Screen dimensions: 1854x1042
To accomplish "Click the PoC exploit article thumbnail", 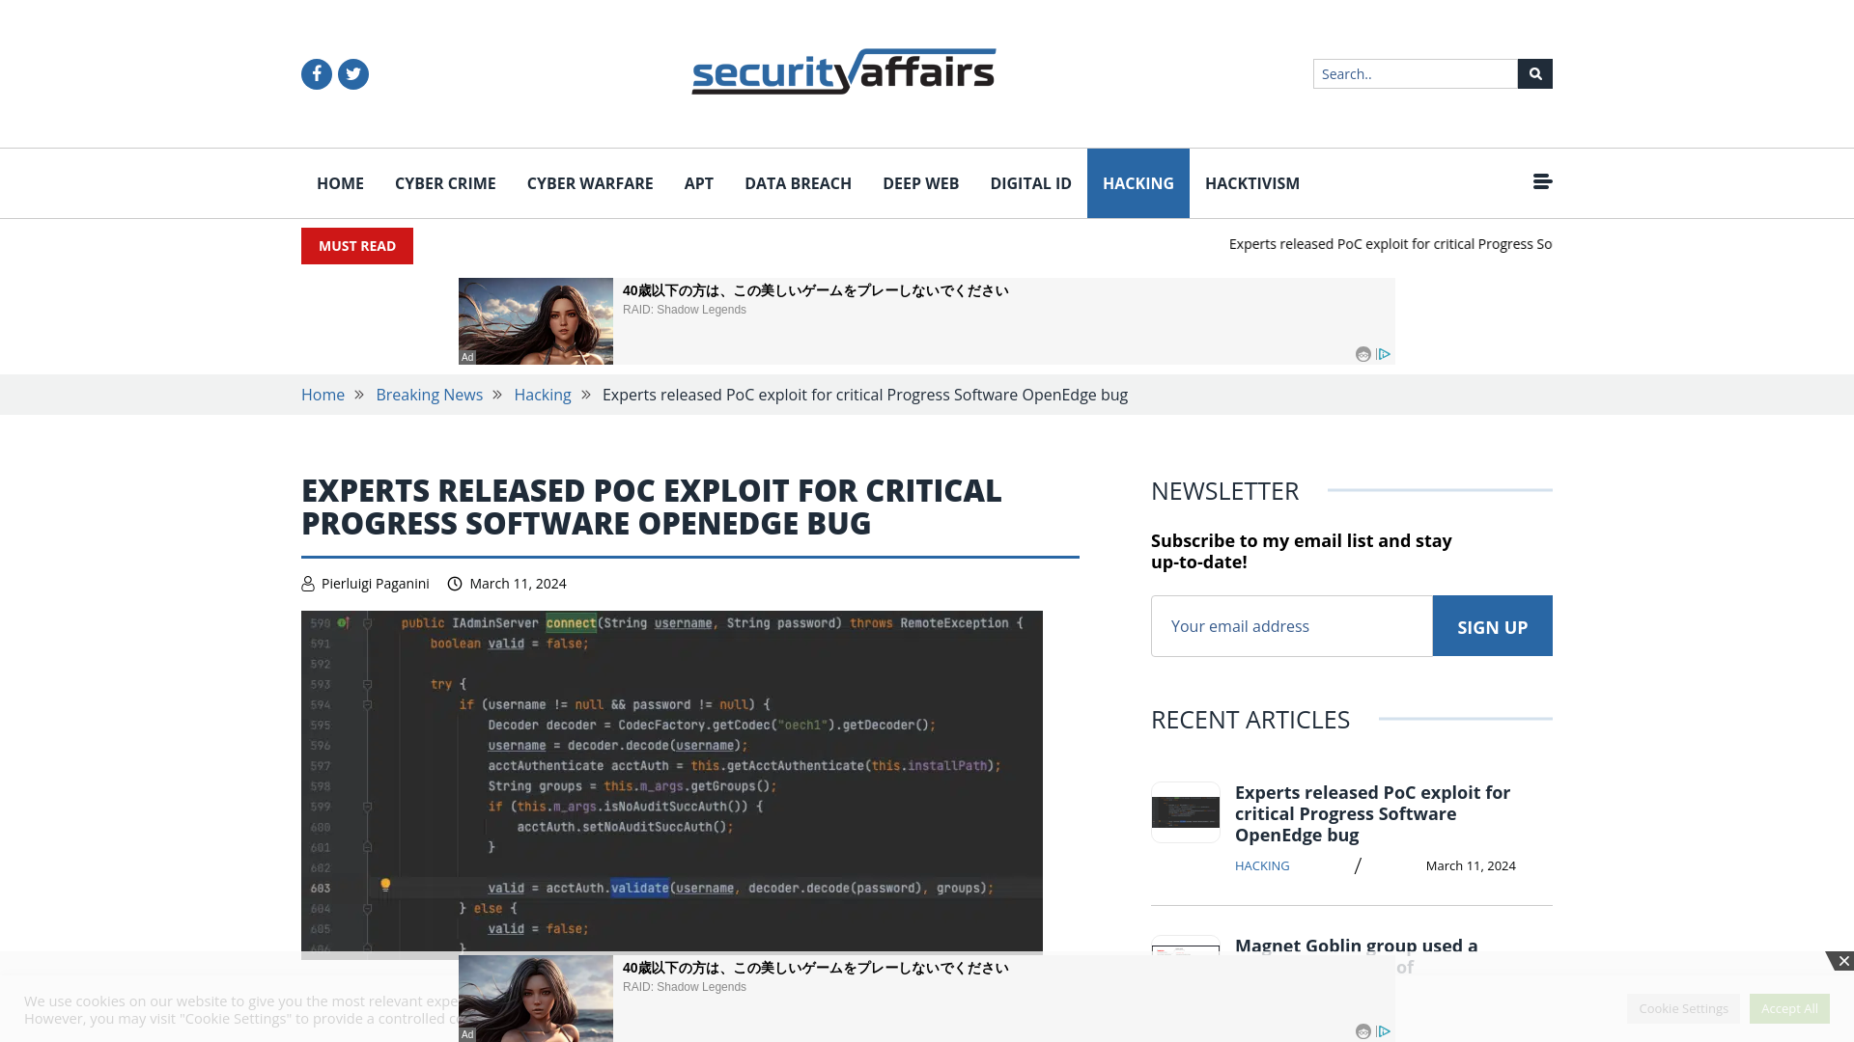I will pos(1186,810).
